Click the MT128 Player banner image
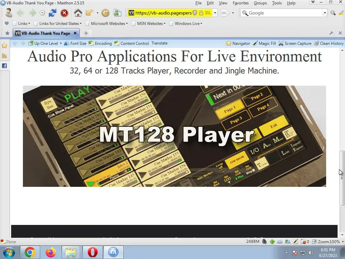This screenshot has height=259, width=345. pyautogui.click(x=175, y=136)
